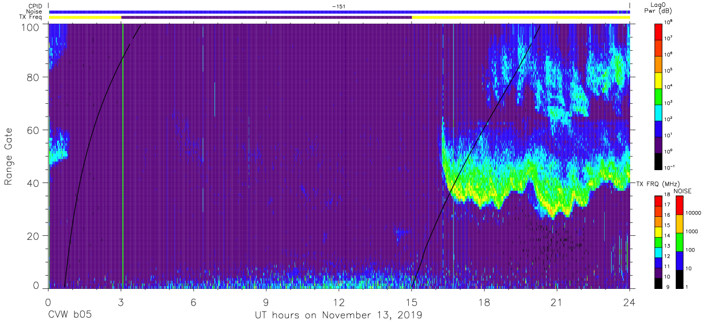Viewport: 708px width, 327px height.
Task: Click the y-axis tick label '60'
Action: tap(33, 130)
